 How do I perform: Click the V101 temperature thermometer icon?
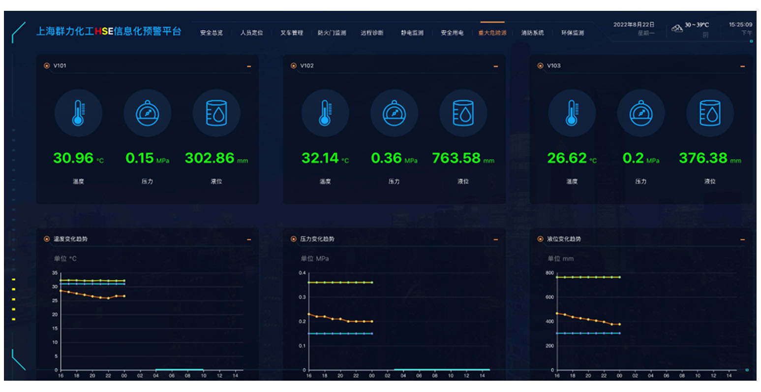pyautogui.click(x=78, y=113)
